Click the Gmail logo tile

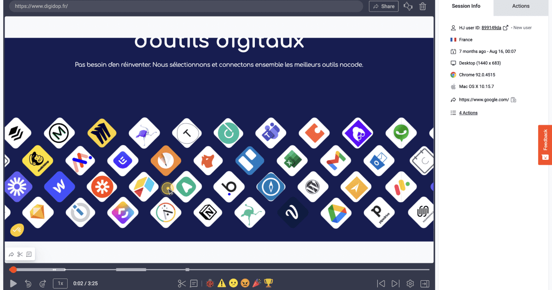[x=335, y=161]
